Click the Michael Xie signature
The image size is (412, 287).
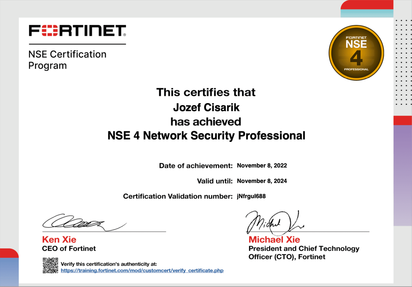point(275,223)
